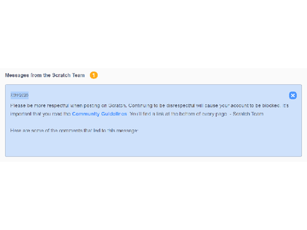Click the word "Team" in the heading
Viewport: 307px width, 230px height.
pyautogui.click(x=78, y=75)
